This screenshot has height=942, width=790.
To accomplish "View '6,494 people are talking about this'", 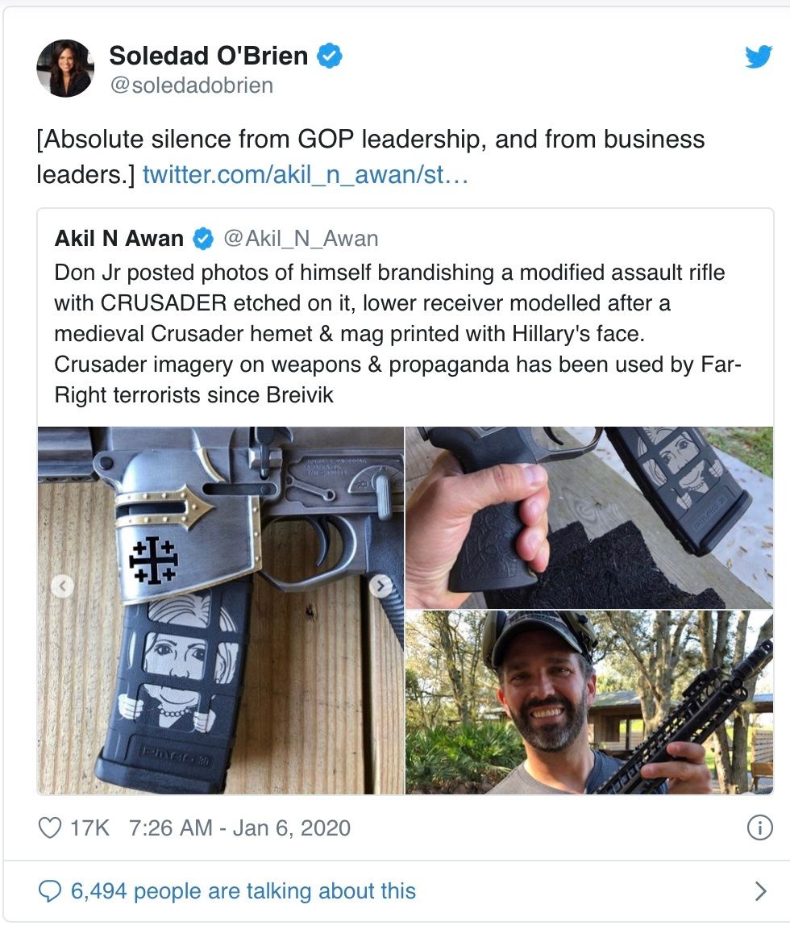I will (243, 891).
